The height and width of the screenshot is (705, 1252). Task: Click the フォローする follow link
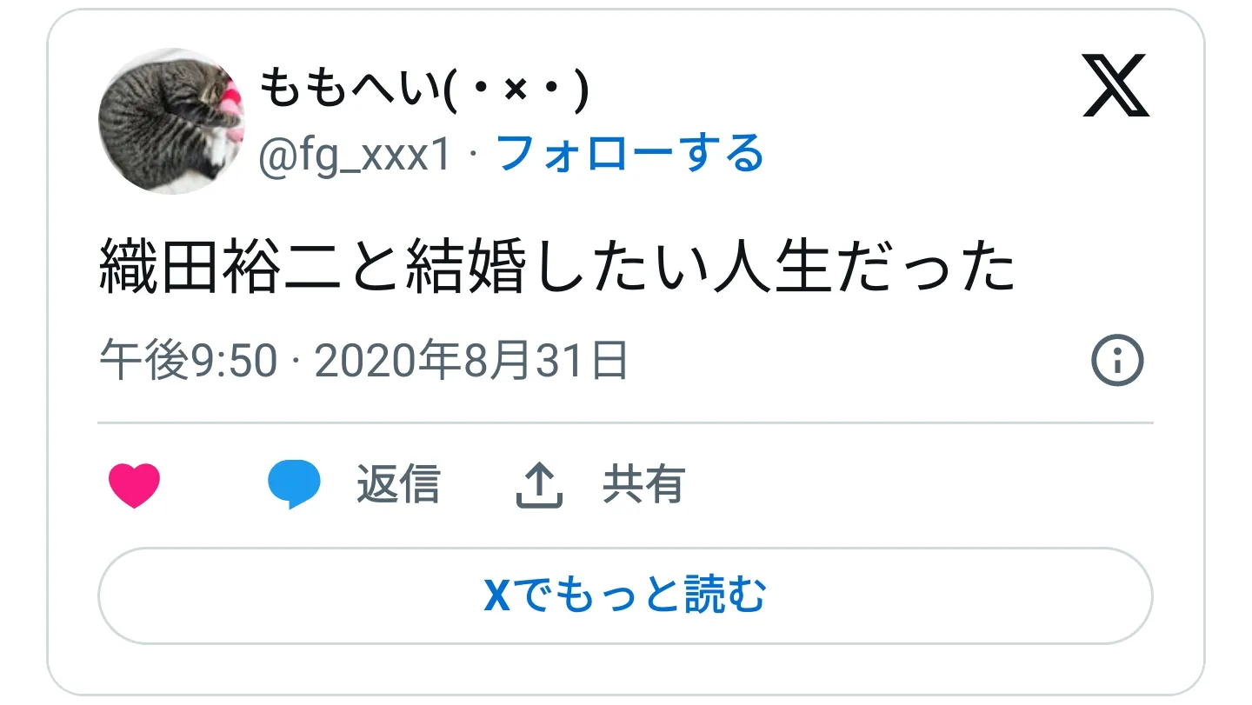coord(629,154)
